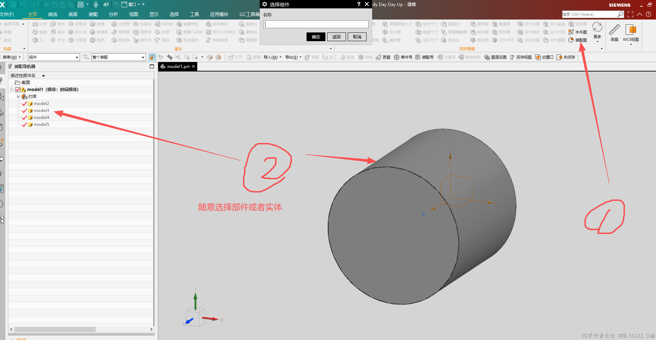Click the 装配号 toolbar icon

coord(424,57)
